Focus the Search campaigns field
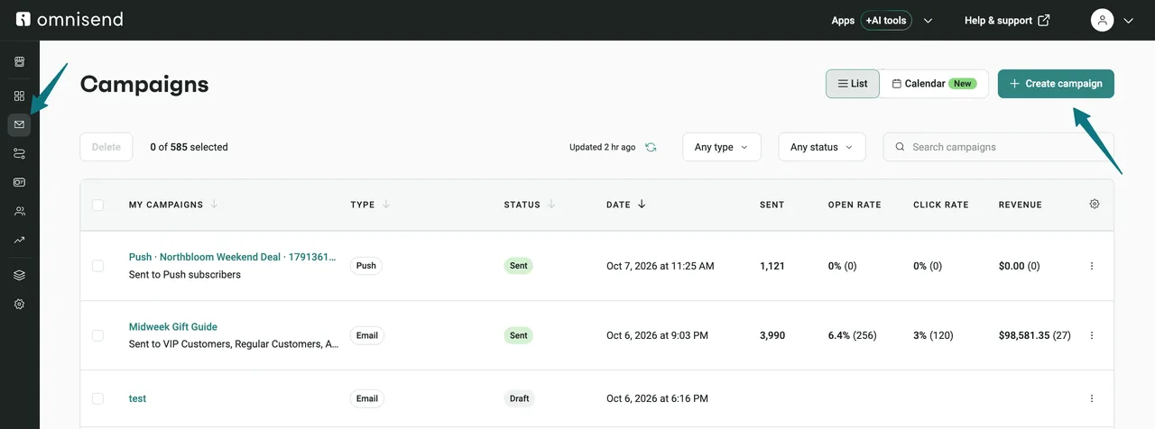This screenshot has width=1155, height=429. (x=998, y=147)
